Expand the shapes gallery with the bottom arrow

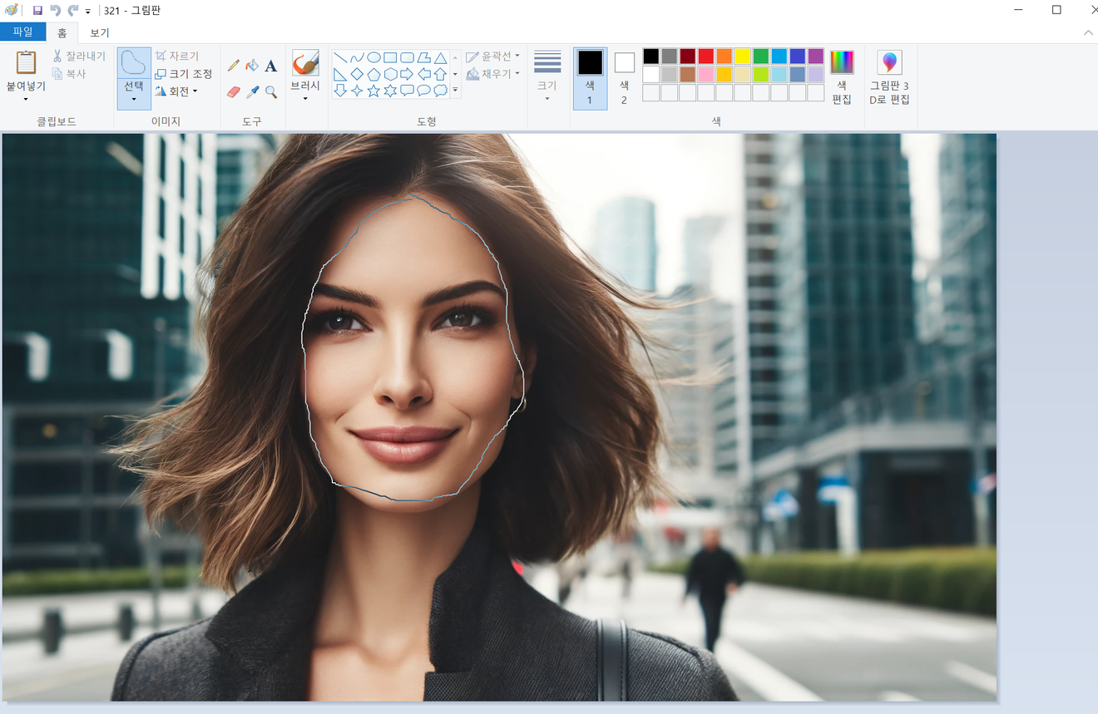(455, 91)
